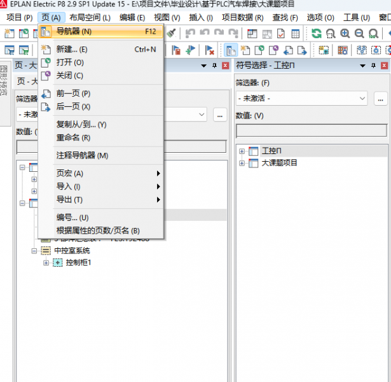Click the zoom 100 percent icon

click(x=373, y=33)
